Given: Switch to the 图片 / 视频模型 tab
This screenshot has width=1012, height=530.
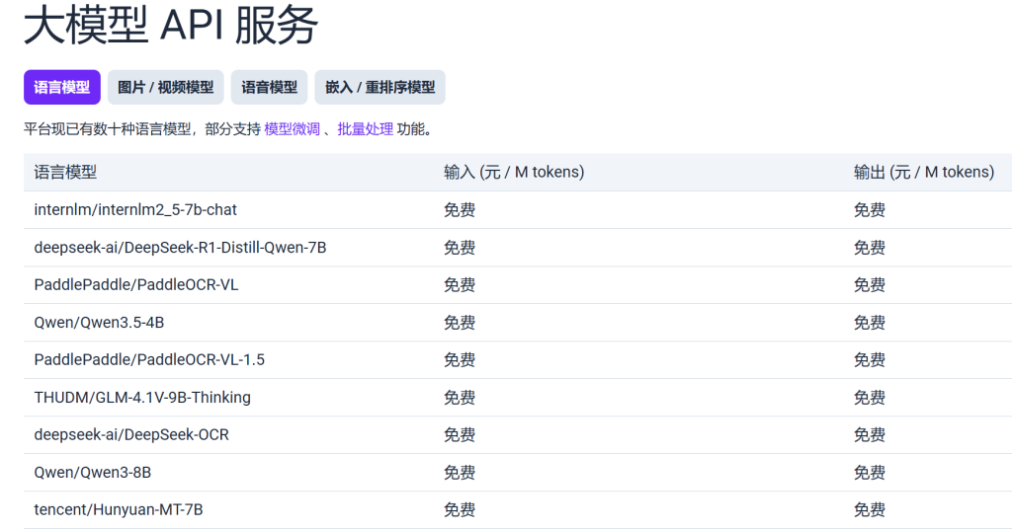Looking at the screenshot, I should [x=166, y=87].
